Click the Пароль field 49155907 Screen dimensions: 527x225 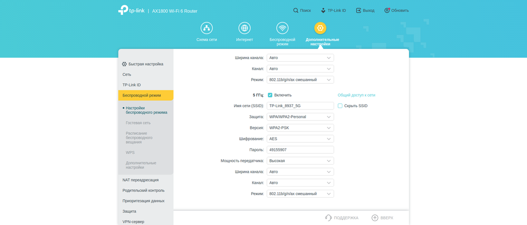point(300,150)
